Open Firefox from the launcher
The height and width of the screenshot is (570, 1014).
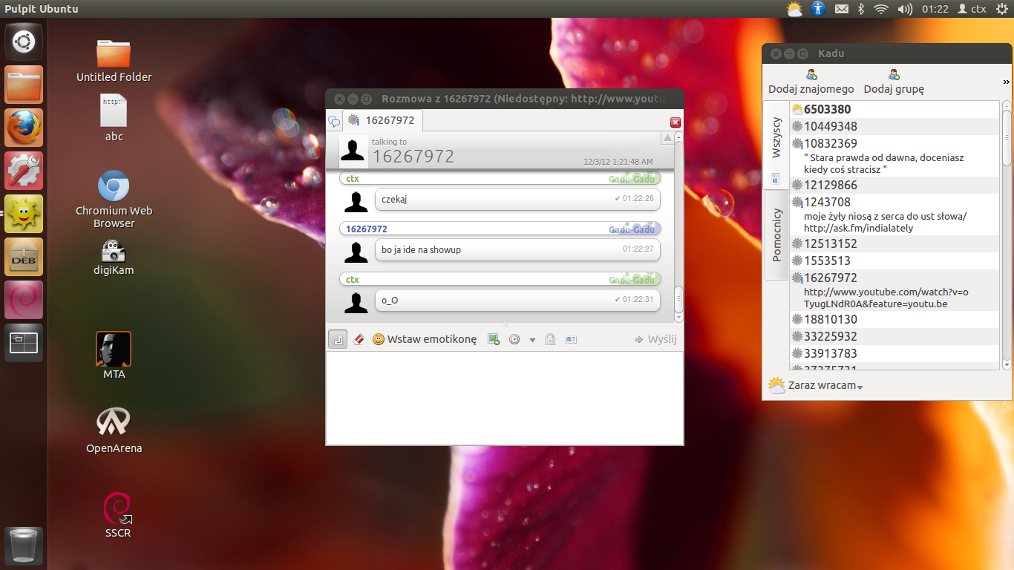(24, 128)
